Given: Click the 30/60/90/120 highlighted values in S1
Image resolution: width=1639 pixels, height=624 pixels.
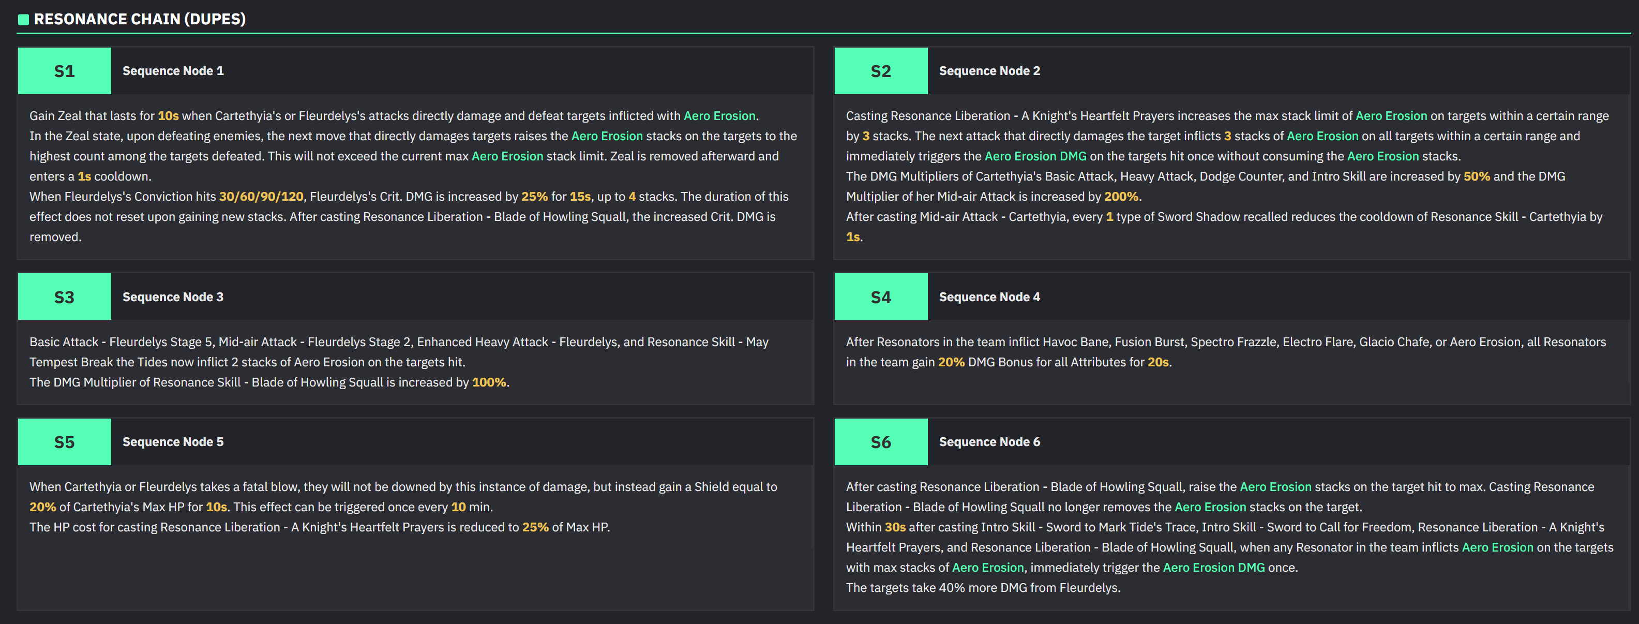Looking at the screenshot, I should (261, 197).
